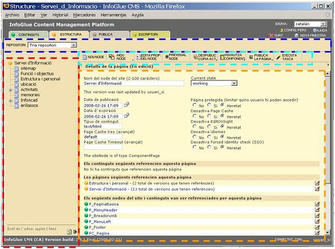Click edit icon on Servei d'Informació reference row
This screenshot has width=335, height=249.
pyautogui.click(x=317, y=189)
